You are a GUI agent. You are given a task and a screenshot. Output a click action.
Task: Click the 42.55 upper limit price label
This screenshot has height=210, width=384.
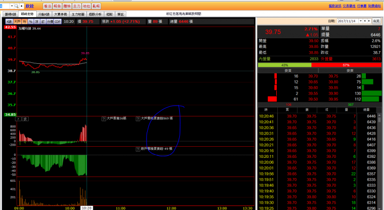(x=10, y=27)
